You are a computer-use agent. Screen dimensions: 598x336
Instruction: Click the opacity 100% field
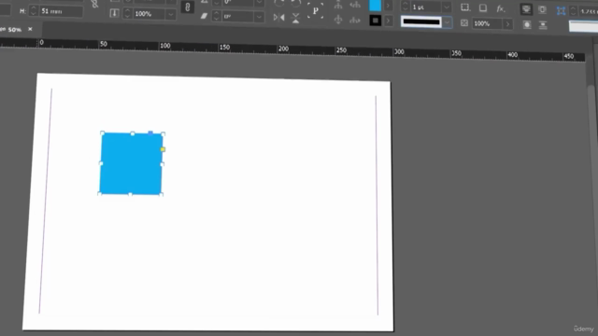tap(488, 24)
